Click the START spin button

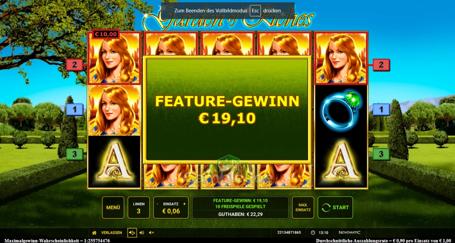click(x=335, y=207)
